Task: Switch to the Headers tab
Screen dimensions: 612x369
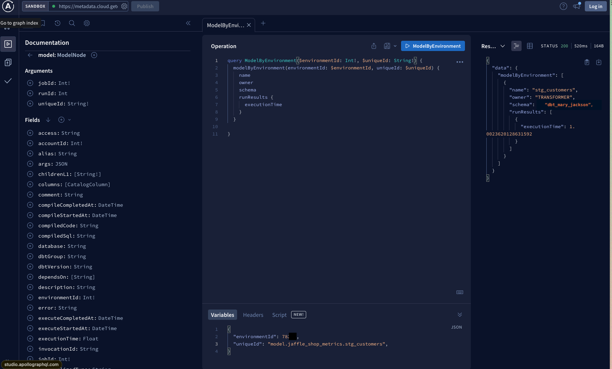Action: click(253, 315)
